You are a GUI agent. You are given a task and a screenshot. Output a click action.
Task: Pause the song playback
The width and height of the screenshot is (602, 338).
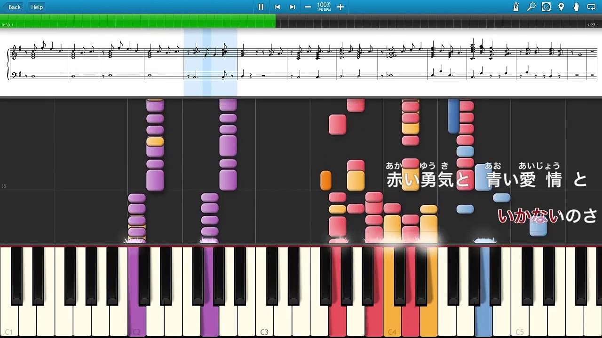(x=261, y=7)
